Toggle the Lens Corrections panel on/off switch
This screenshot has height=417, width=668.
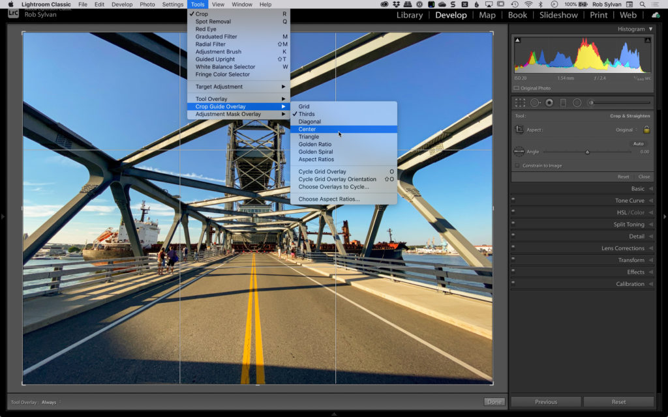click(513, 246)
